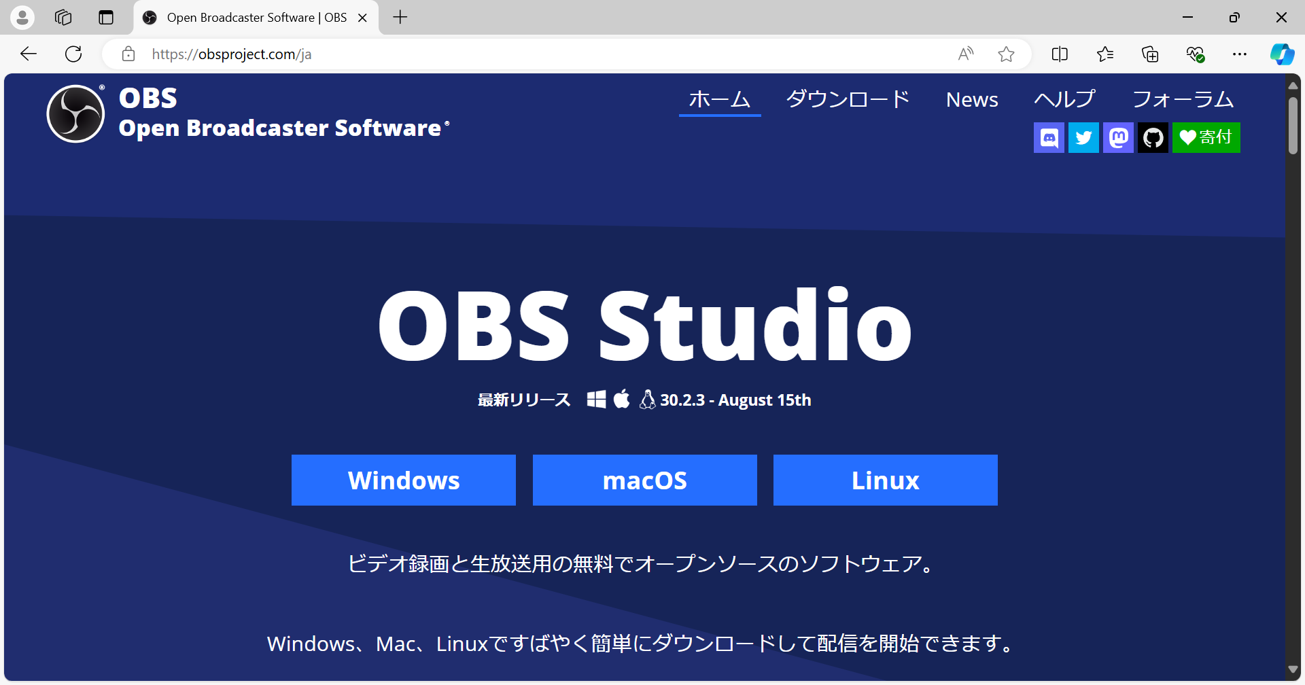Open the OBS GitHub repository icon

[1153, 138]
